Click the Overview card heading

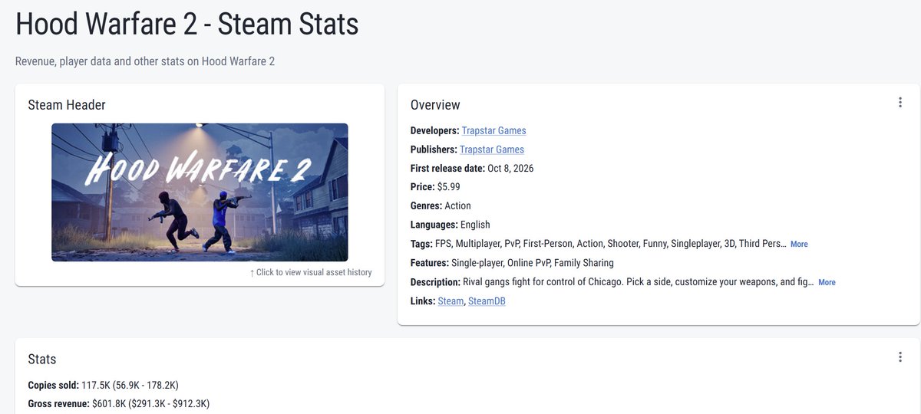point(435,105)
